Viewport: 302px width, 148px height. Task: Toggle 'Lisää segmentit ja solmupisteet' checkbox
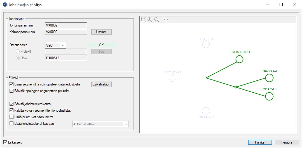(x=12, y=84)
